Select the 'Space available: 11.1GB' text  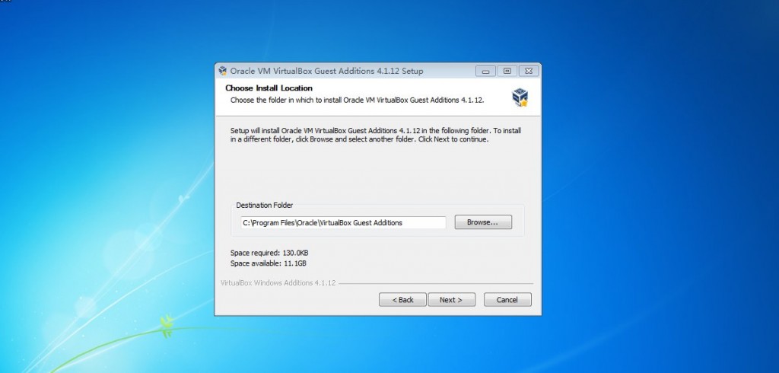[x=269, y=263]
